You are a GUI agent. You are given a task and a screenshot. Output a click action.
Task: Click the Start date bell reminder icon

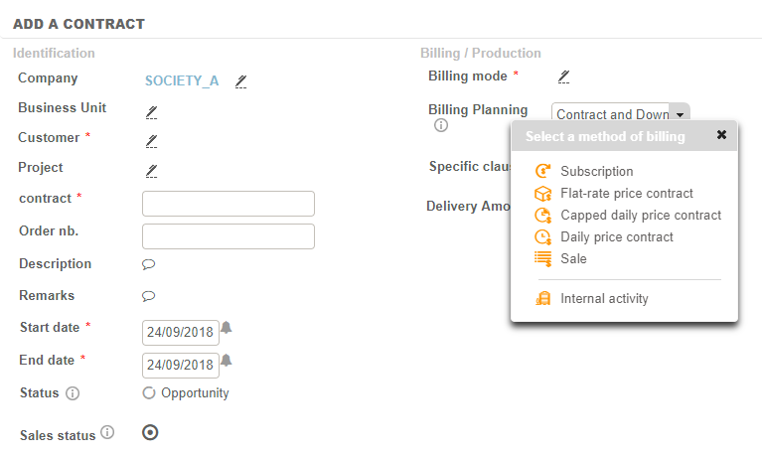point(227,328)
